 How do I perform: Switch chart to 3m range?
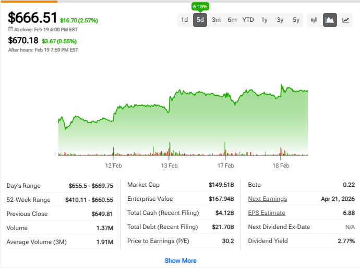point(216,20)
